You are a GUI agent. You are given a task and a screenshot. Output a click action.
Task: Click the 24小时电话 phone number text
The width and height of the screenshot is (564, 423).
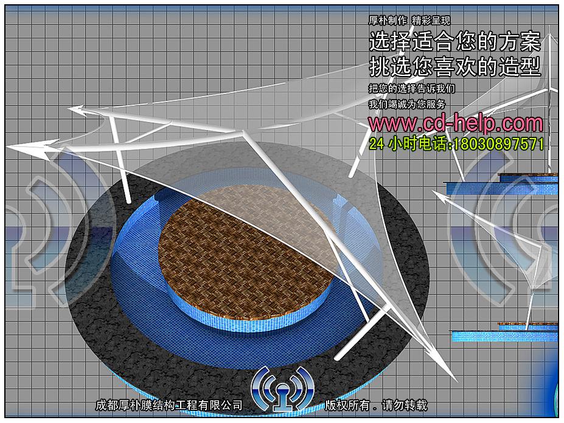pyautogui.click(x=456, y=144)
